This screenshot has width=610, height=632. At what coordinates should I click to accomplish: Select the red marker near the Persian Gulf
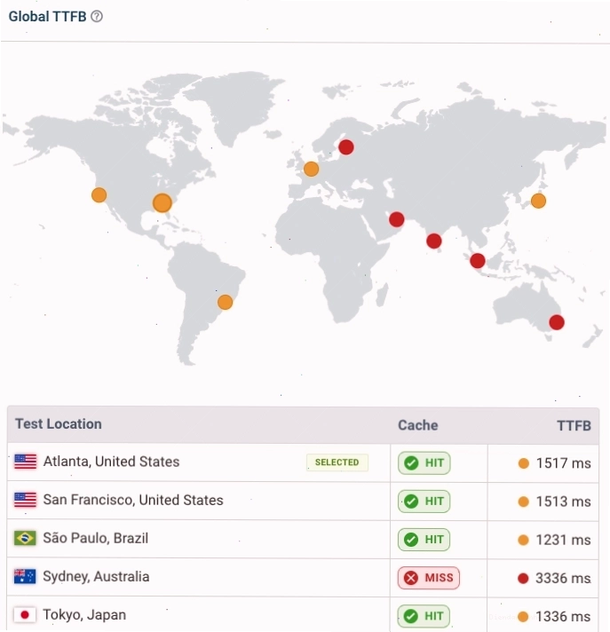(397, 219)
